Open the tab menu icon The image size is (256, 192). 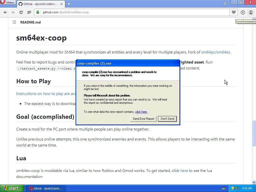coord(225,4)
